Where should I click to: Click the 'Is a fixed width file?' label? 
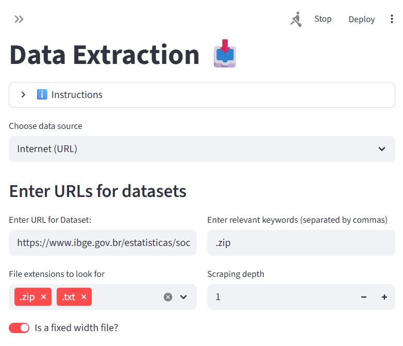coord(76,327)
